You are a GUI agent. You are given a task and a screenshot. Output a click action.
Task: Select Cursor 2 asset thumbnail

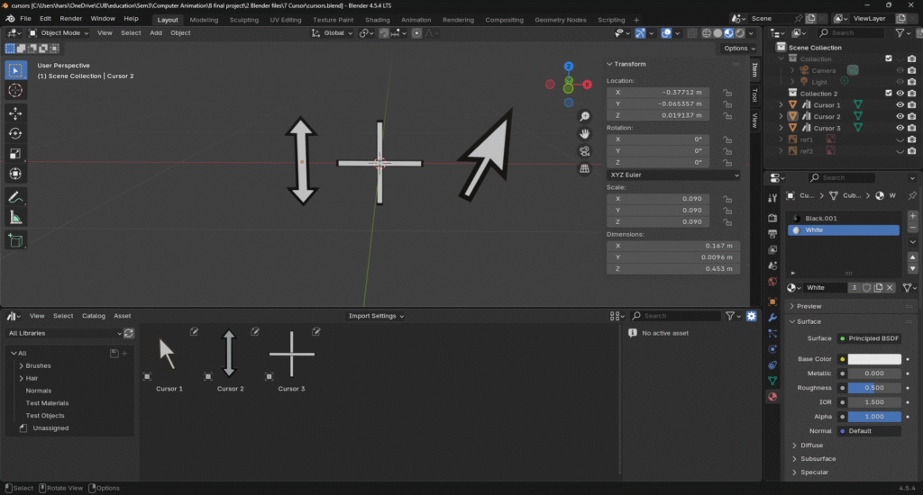coord(230,354)
